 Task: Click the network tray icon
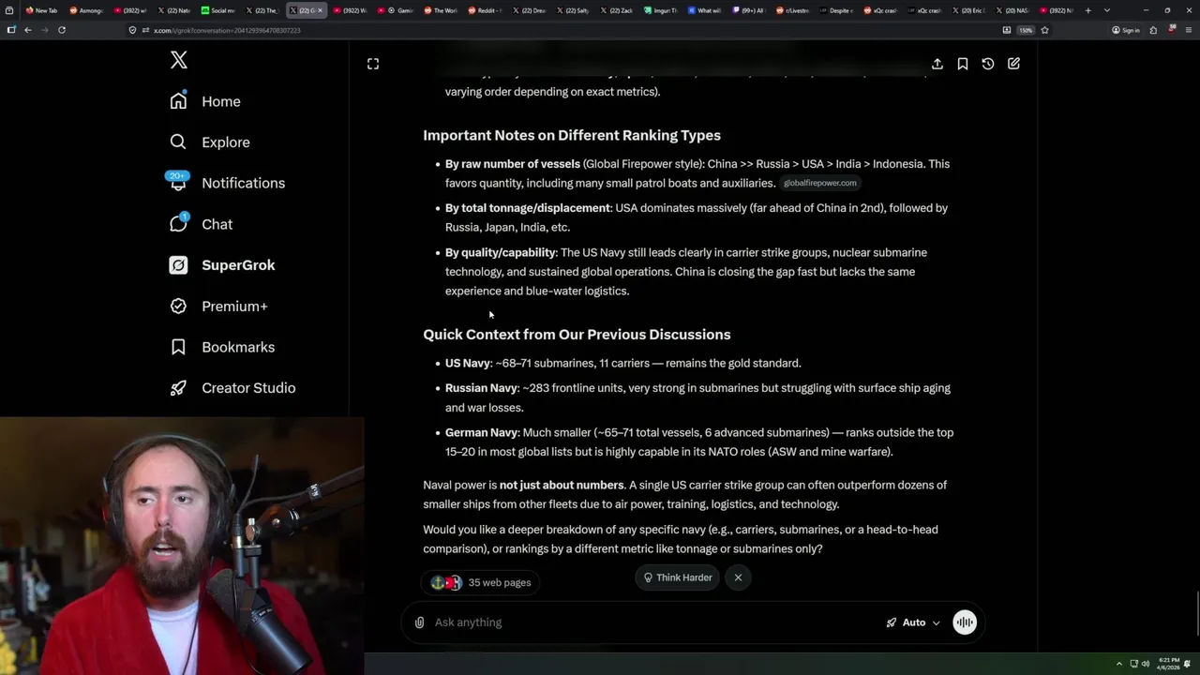[1133, 664]
